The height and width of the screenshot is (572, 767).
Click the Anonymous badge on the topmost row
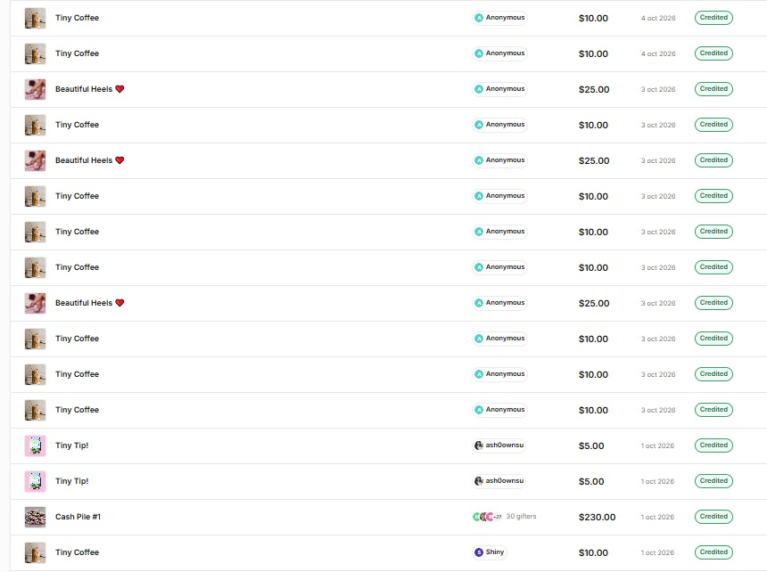(x=500, y=18)
